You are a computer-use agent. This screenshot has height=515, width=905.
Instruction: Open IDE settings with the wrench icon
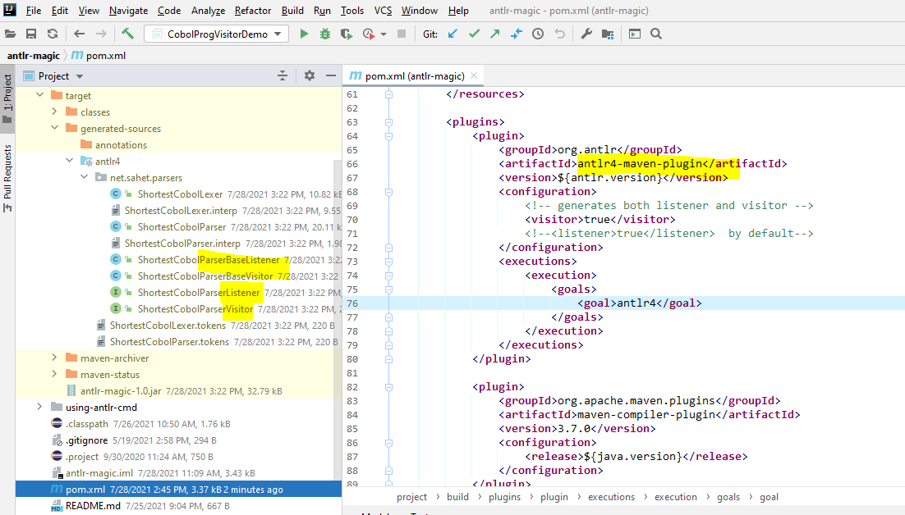pos(586,34)
